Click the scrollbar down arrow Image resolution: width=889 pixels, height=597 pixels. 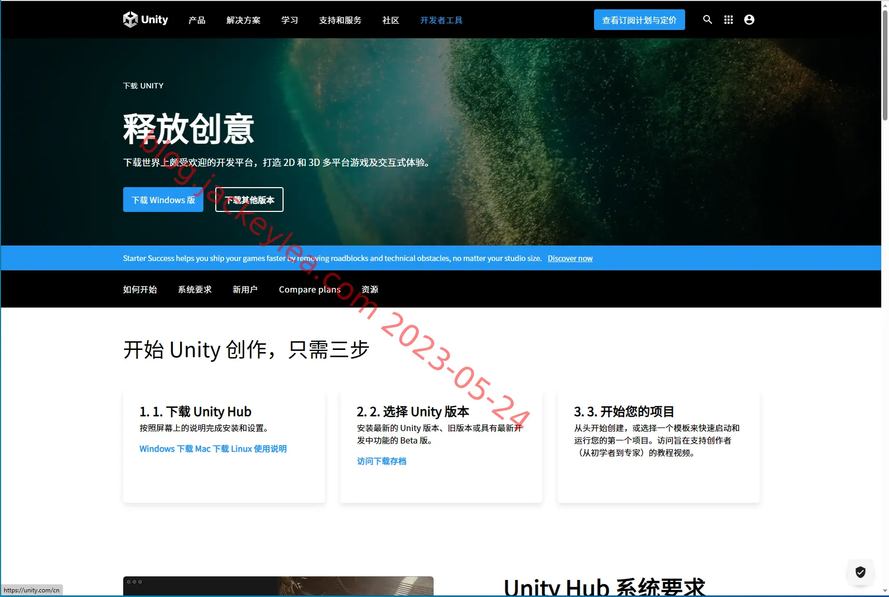tap(885, 591)
